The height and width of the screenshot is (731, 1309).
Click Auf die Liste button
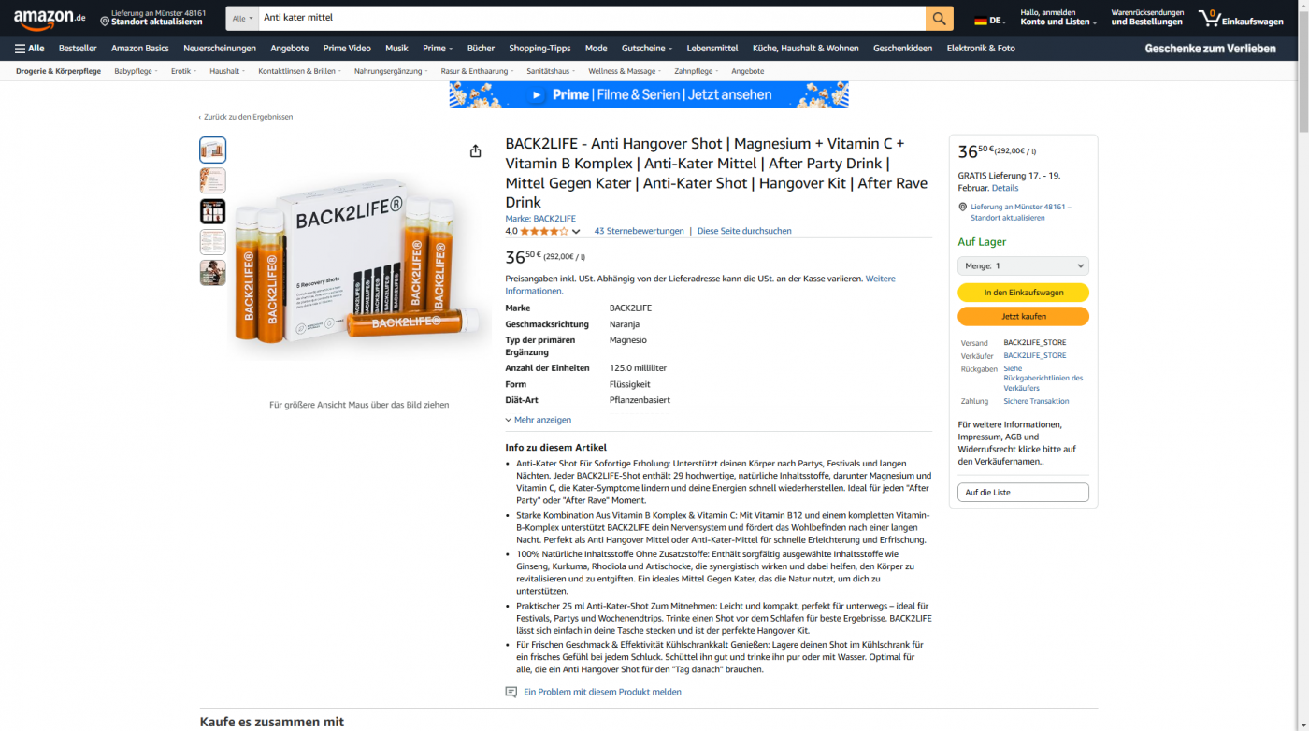pyautogui.click(x=1023, y=492)
